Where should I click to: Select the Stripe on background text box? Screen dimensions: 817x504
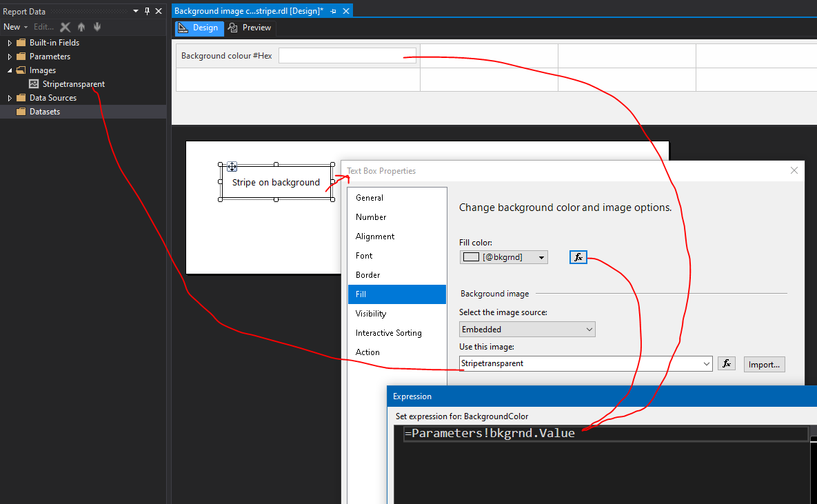276,183
